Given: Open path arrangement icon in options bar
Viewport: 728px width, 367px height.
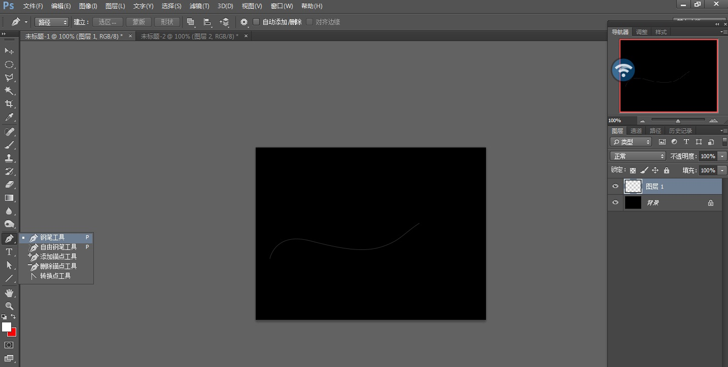Looking at the screenshot, I should (x=225, y=22).
